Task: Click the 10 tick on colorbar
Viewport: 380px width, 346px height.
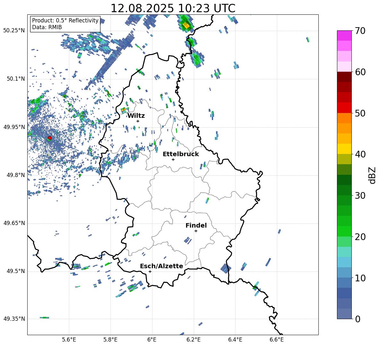Action: coord(360,278)
